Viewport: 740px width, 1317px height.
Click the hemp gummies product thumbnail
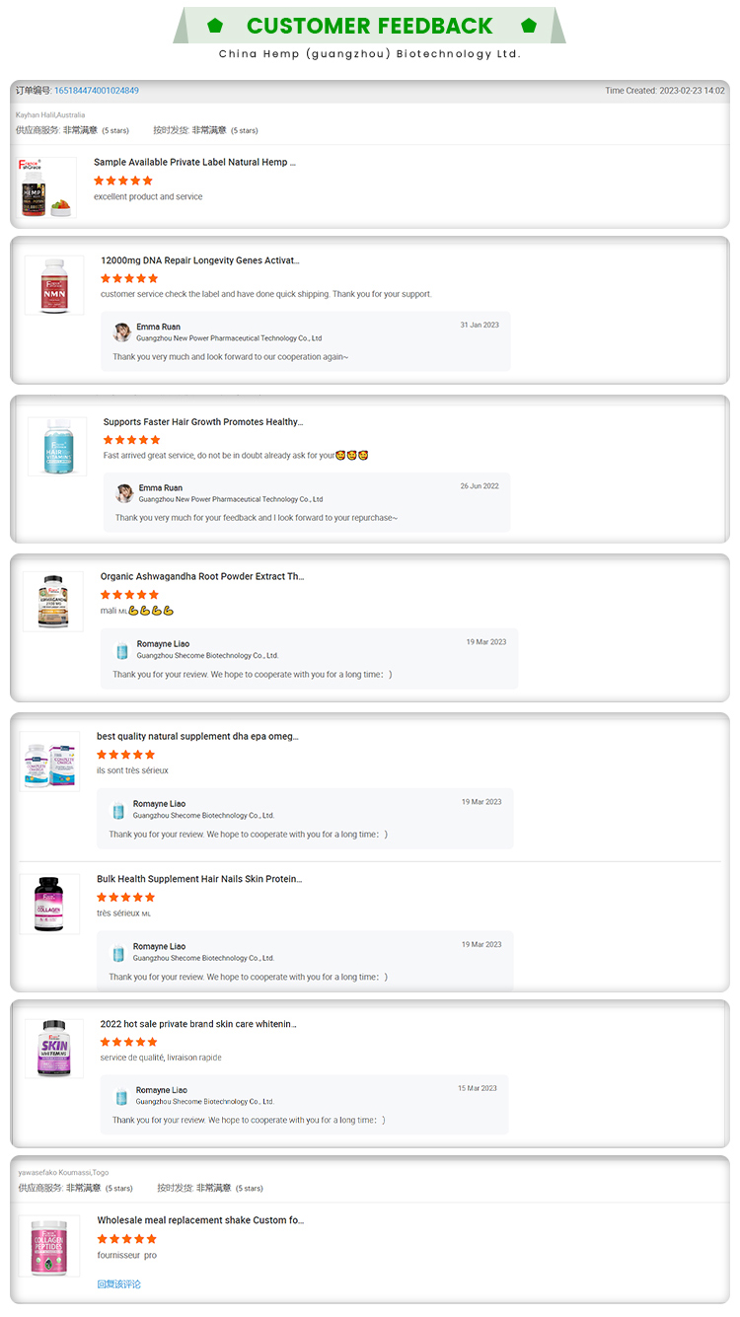[46, 187]
